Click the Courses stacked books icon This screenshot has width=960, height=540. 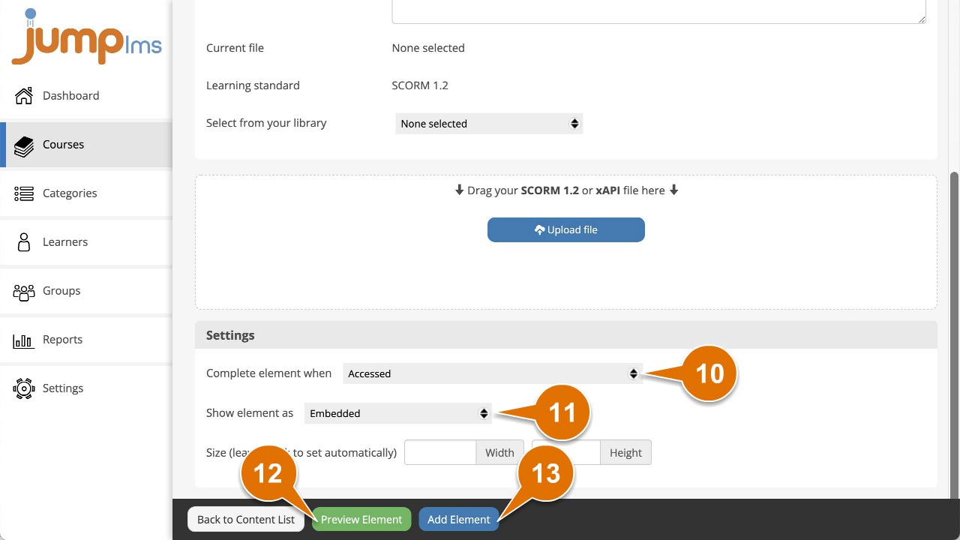[24, 145]
